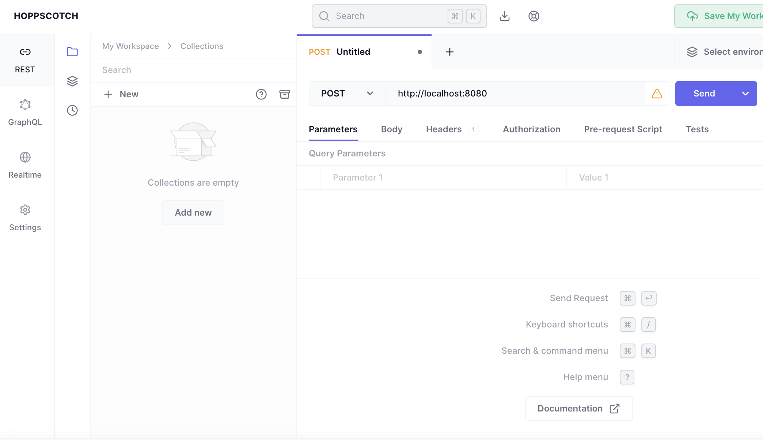Expand the Send options arrow
The image size is (763, 440).
click(x=745, y=94)
